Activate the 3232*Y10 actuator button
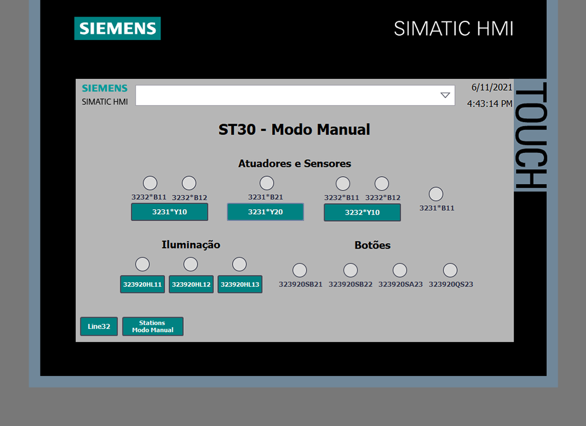Image resolution: width=586 pixels, height=426 pixels. [x=363, y=212]
